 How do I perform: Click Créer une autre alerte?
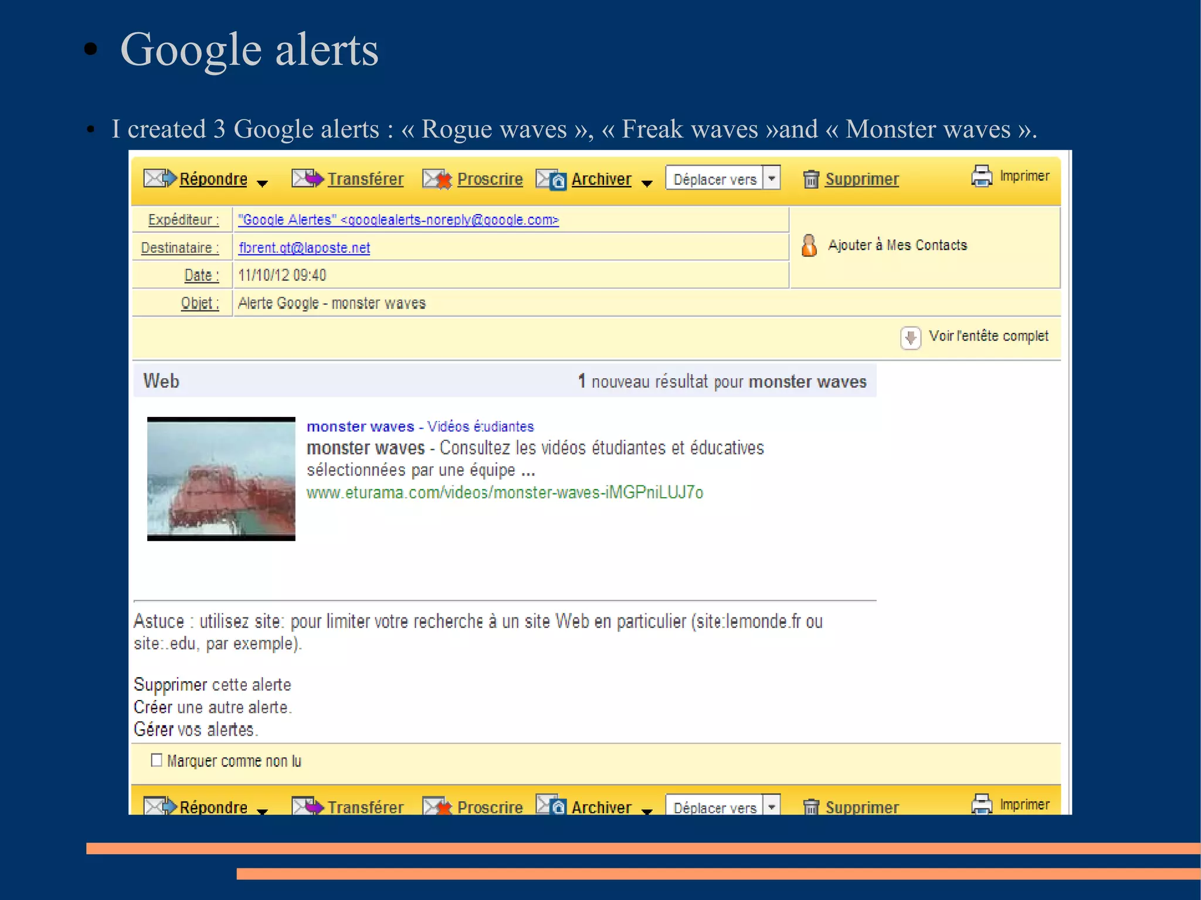click(212, 707)
